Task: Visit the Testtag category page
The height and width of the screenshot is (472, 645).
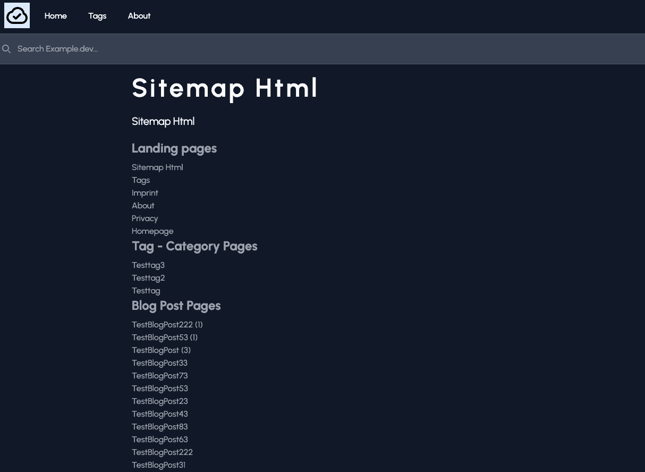Action: pos(146,291)
